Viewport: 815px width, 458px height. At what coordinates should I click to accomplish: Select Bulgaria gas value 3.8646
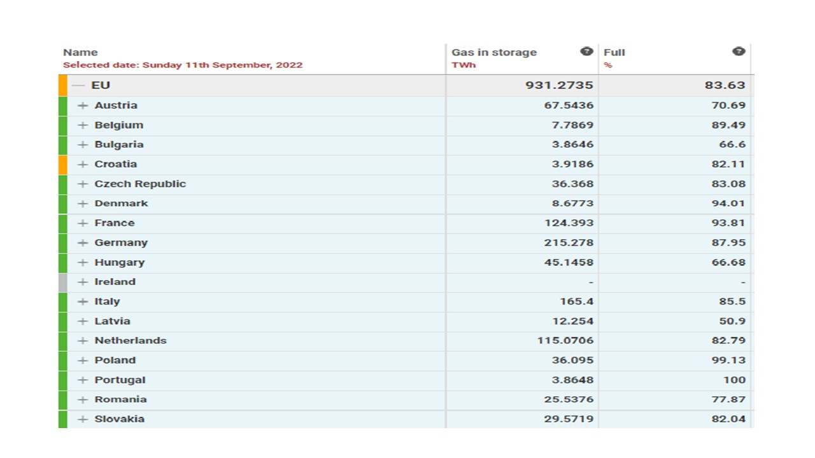(x=572, y=144)
